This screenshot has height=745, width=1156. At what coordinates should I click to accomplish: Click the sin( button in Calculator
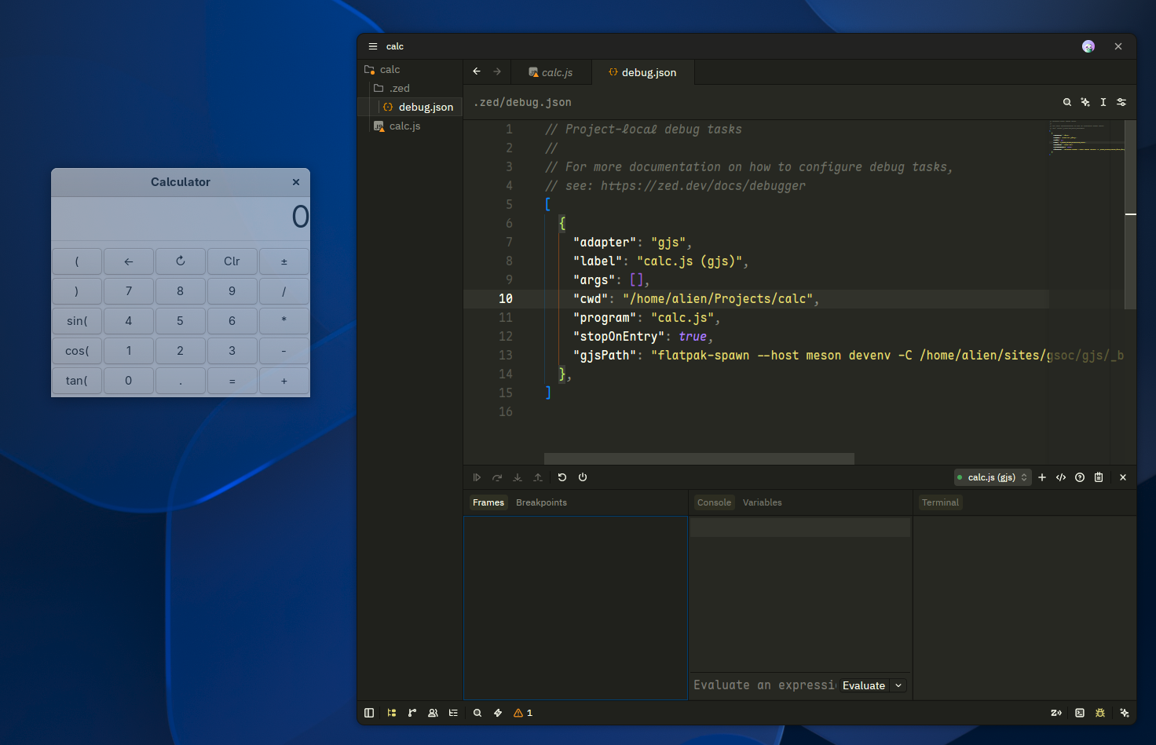(77, 321)
